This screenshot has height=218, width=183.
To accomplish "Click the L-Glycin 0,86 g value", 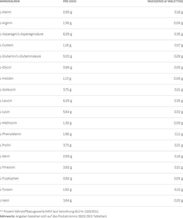I will click(67, 68).
